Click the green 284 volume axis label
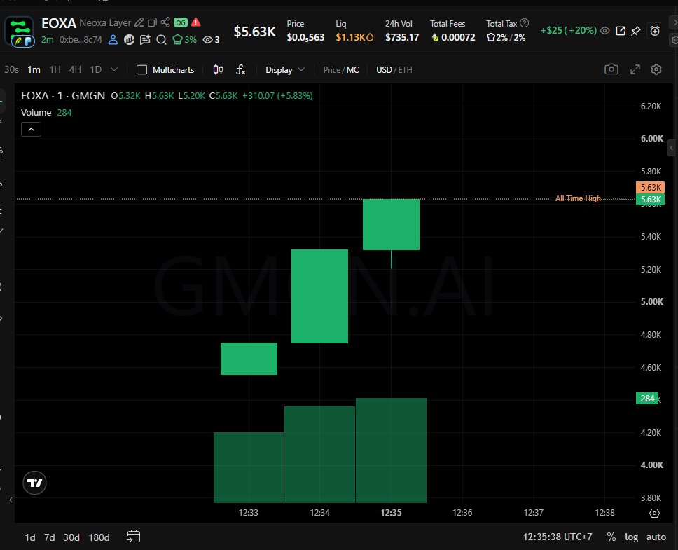The width and height of the screenshot is (678, 550). coord(647,398)
